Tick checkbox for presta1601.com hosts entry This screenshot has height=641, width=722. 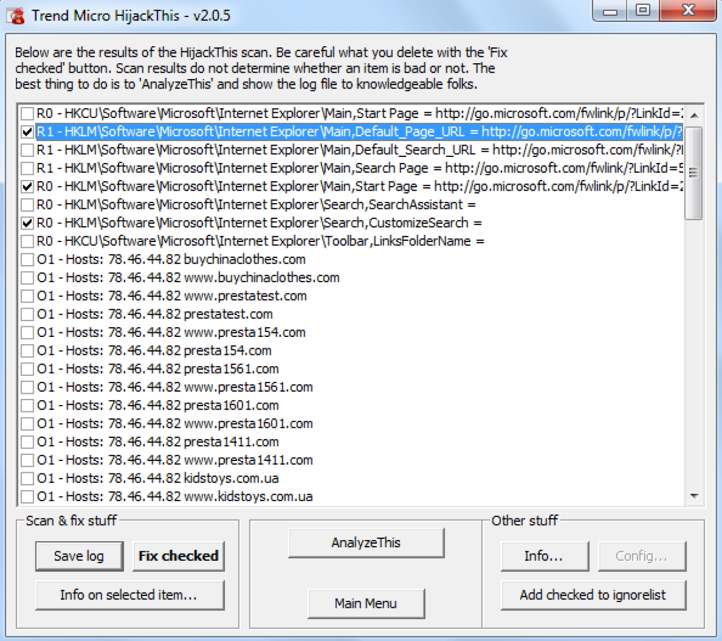click(x=27, y=406)
